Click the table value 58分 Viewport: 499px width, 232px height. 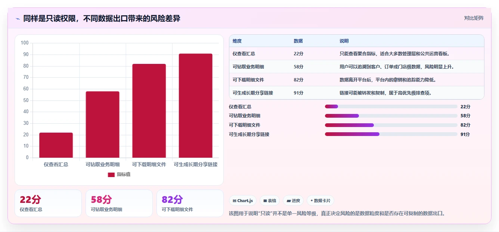point(298,67)
